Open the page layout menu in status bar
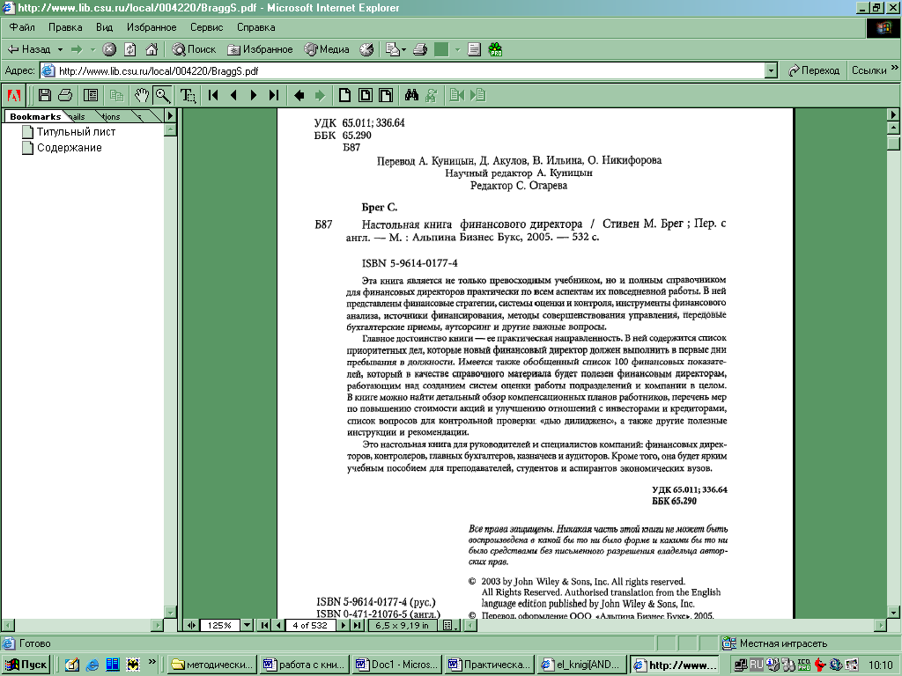 (x=452, y=625)
